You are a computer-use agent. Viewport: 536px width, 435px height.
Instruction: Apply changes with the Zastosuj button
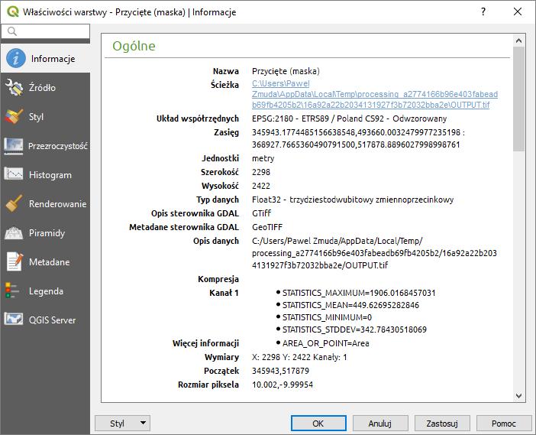click(442, 424)
